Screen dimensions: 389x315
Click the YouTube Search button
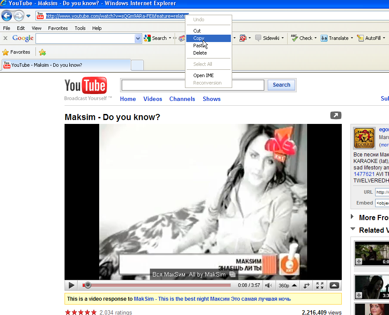tap(282, 85)
